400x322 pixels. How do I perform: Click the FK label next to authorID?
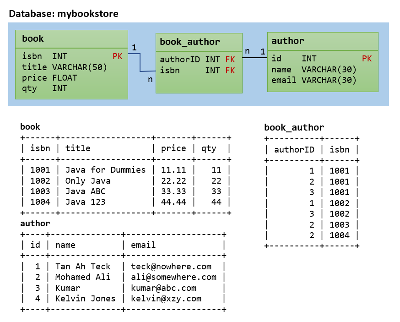(x=230, y=60)
